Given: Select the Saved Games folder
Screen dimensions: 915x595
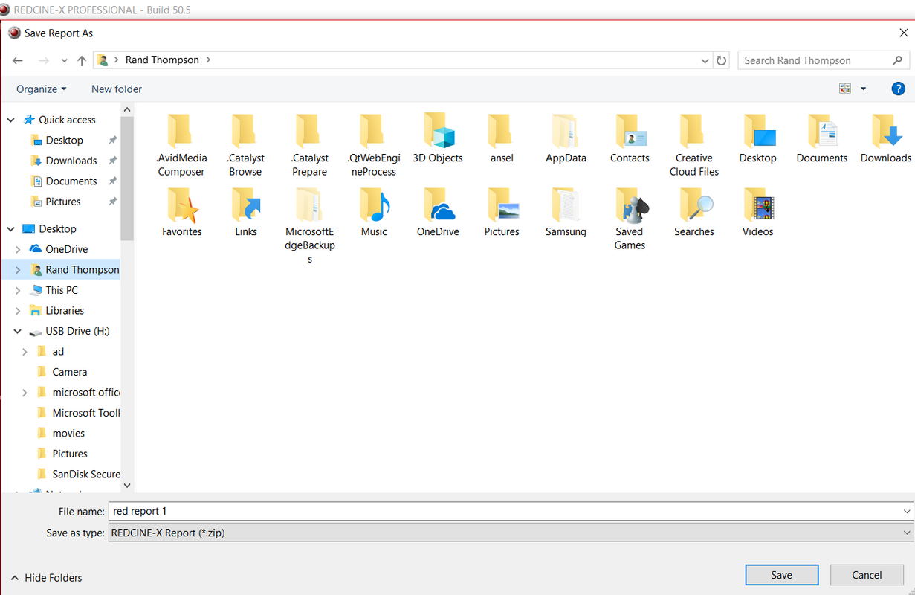Looking at the screenshot, I should [630, 219].
